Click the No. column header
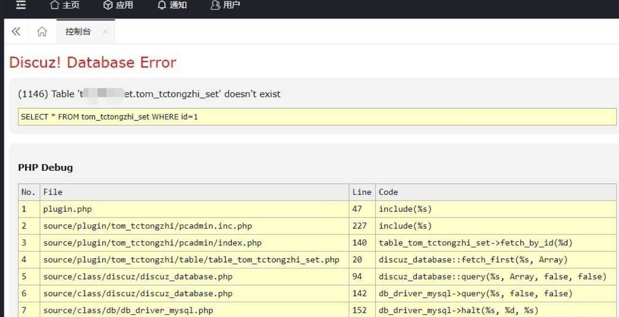This screenshot has width=619, height=317. [x=29, y=192]
